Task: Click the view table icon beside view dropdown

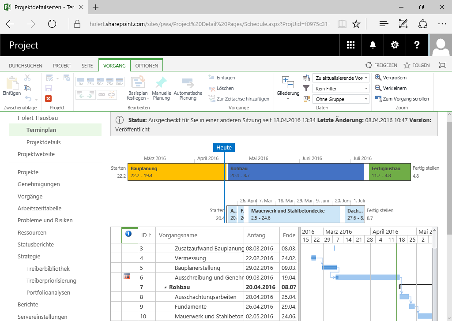Action: click(306, 78)
